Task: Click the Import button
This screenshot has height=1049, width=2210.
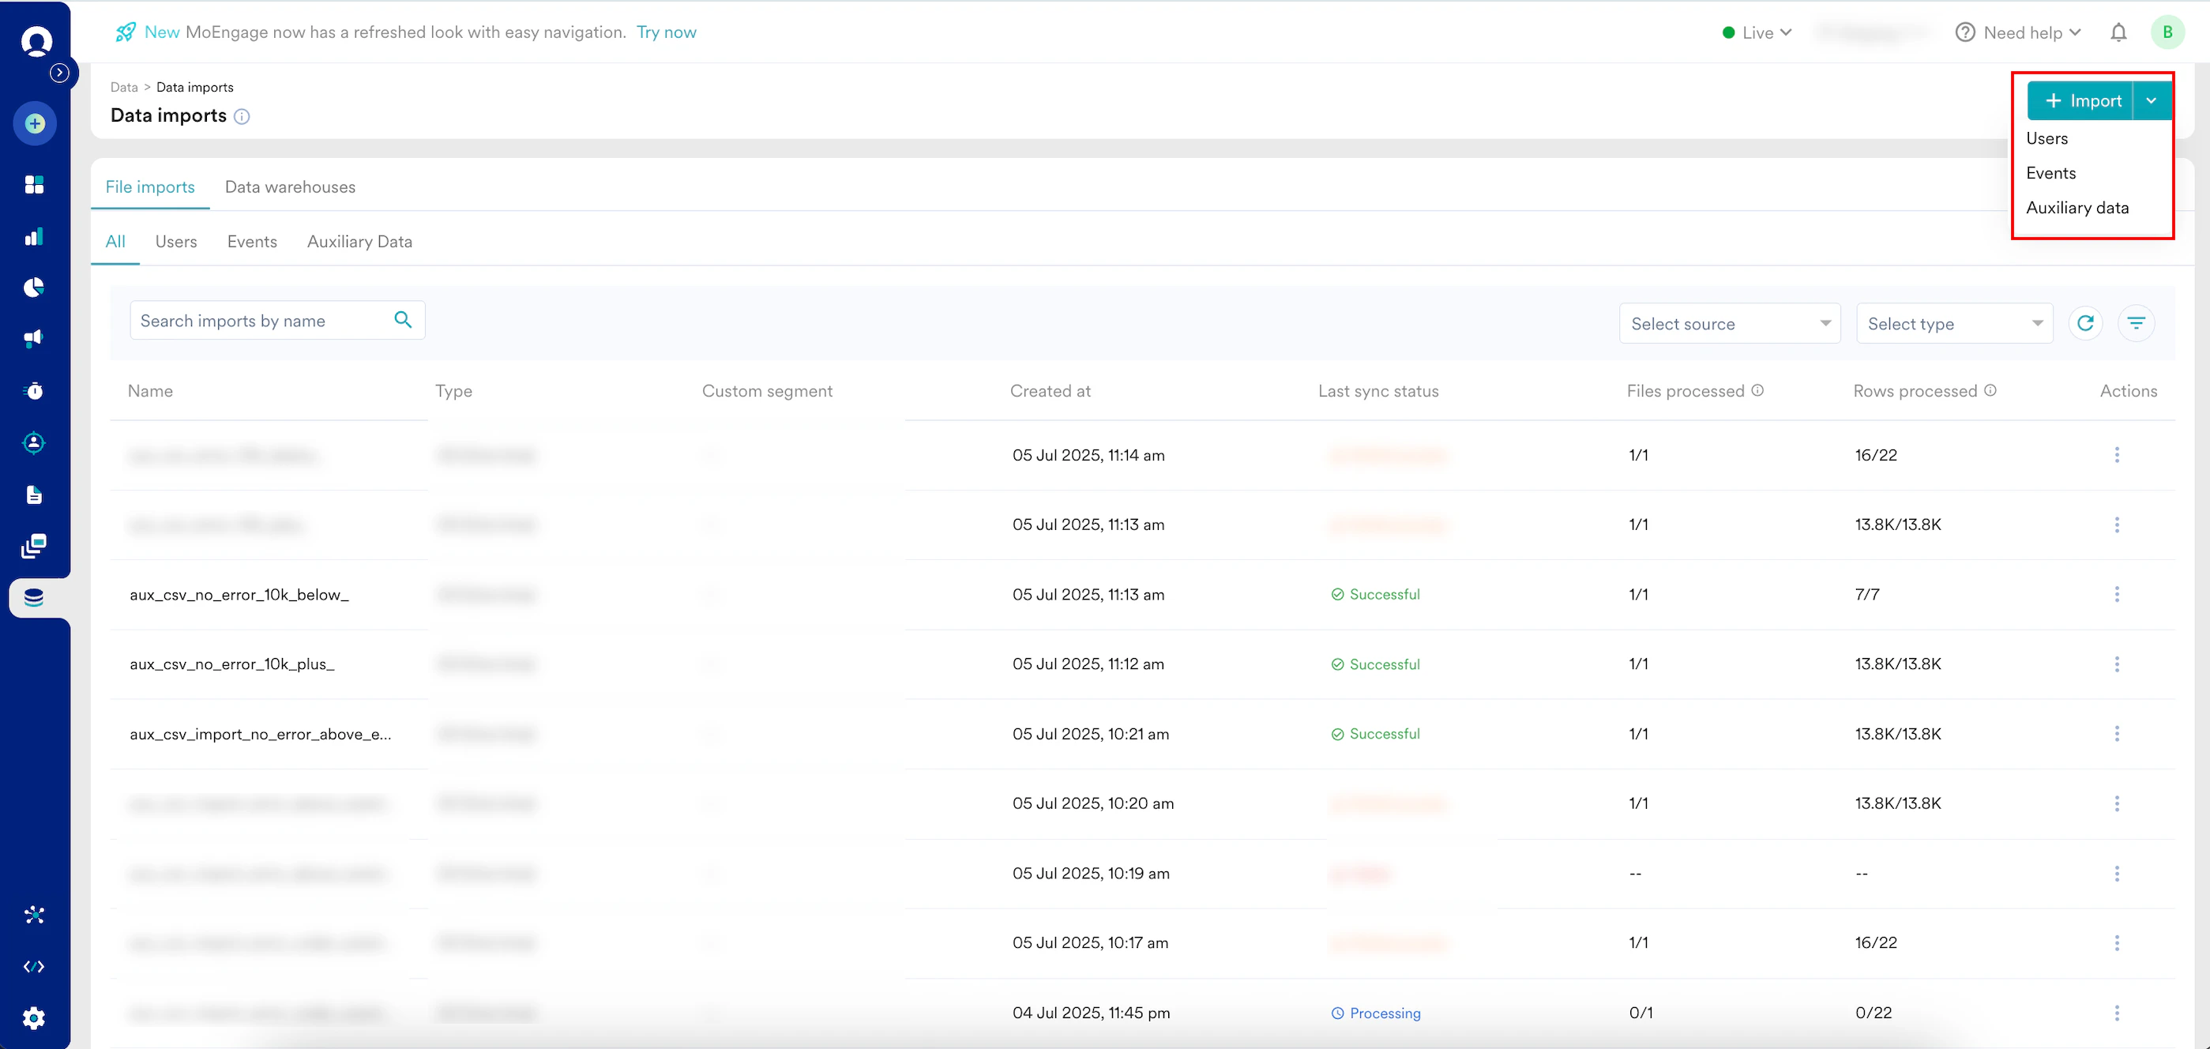Action: (x=2080, y=101)
